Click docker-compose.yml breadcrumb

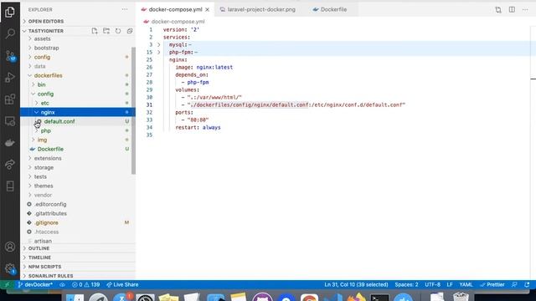click(x=178, y=22)
